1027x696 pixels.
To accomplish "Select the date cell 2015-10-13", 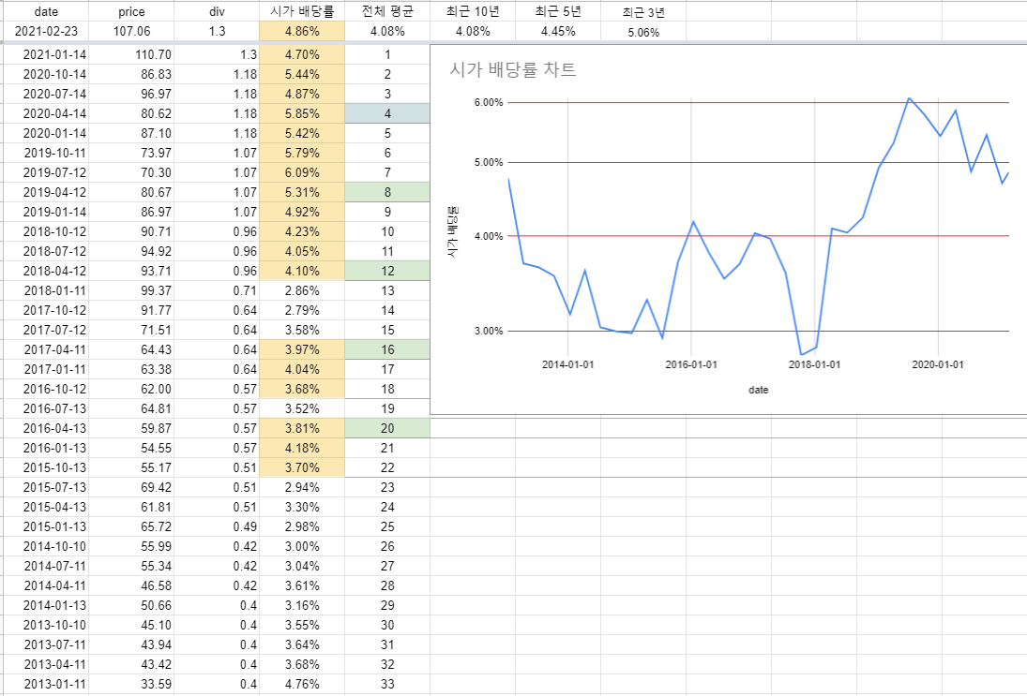I will [x=46, y=467].
